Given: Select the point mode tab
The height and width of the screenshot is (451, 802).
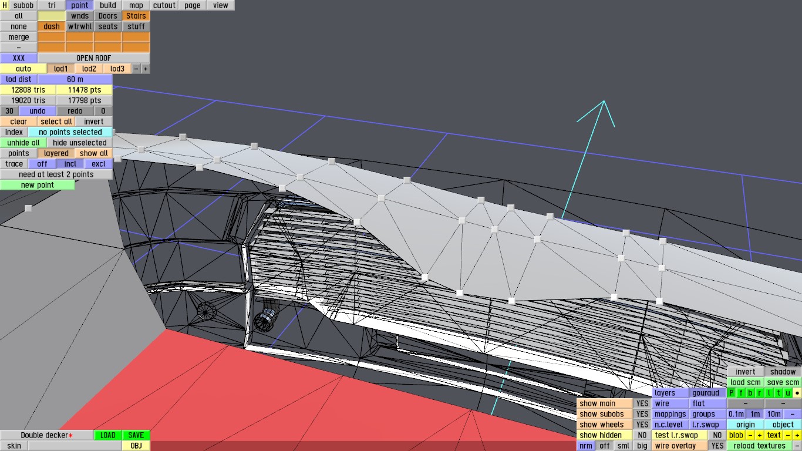Looking at the screenshot, I should 80,5.
